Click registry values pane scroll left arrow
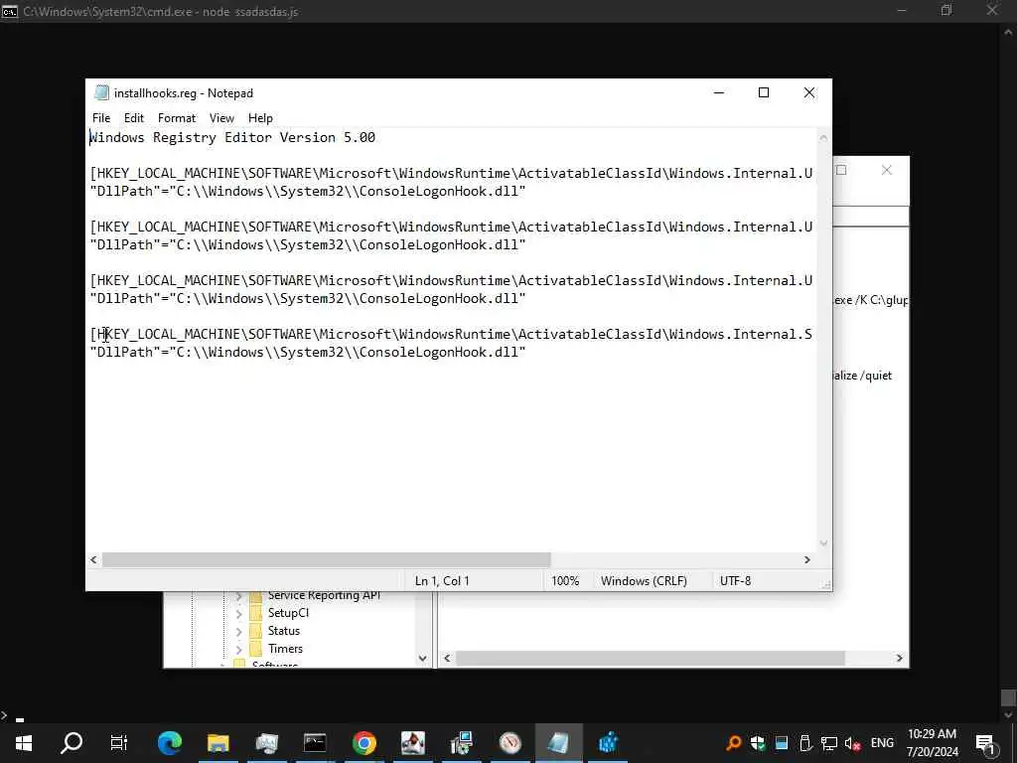The height and width of the screenshot is (763, 1017). [x=448, y=659]
